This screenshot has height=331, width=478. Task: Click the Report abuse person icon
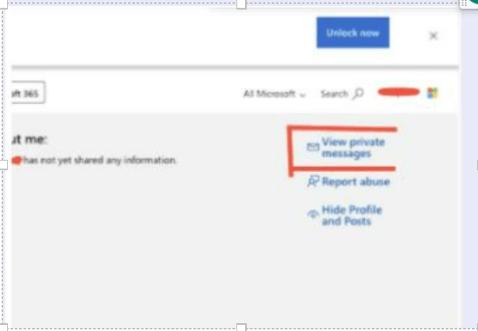pos(313,182)
